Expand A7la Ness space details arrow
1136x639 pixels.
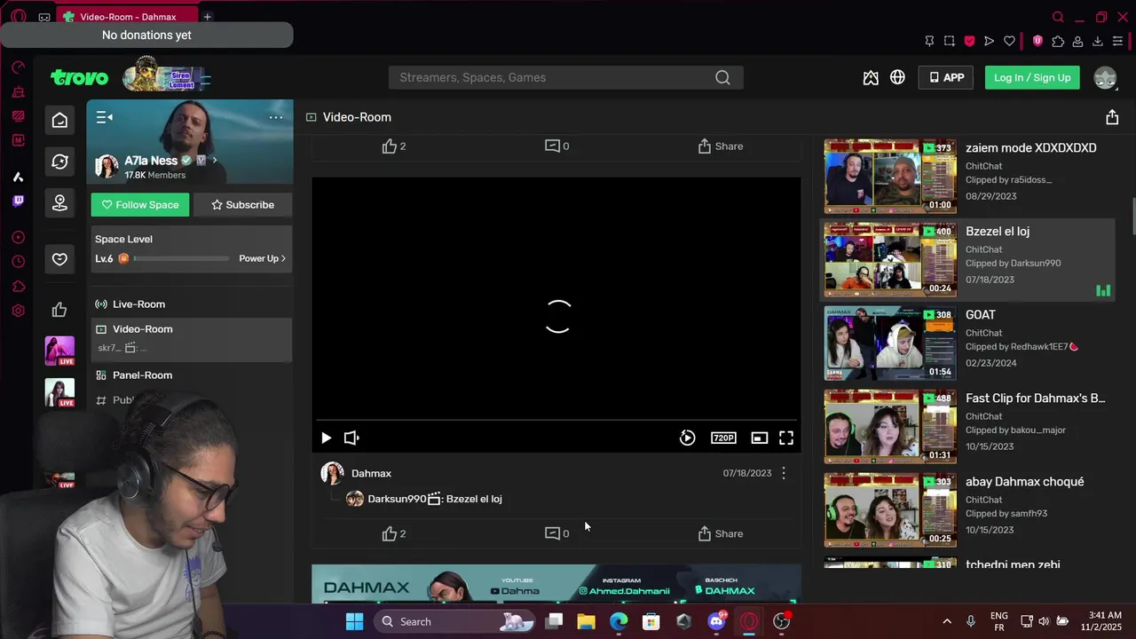(x=214, y=161)
